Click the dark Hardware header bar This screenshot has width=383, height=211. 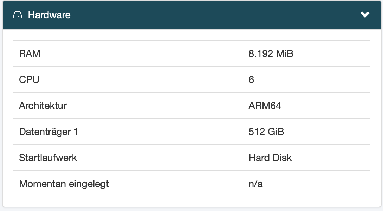(192, 15)
